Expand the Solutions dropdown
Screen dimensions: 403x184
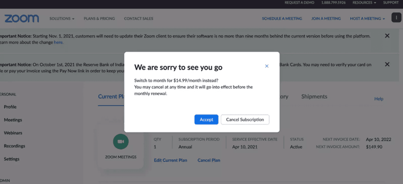coord(62,18)
